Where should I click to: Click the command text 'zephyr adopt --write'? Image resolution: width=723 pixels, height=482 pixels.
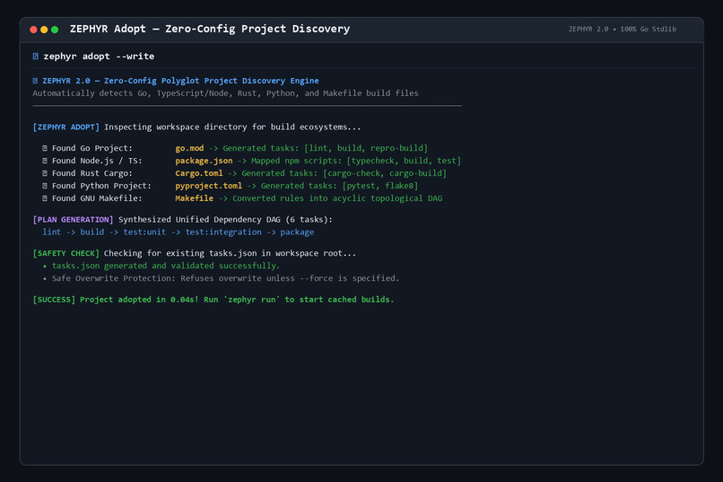[99, 57]
